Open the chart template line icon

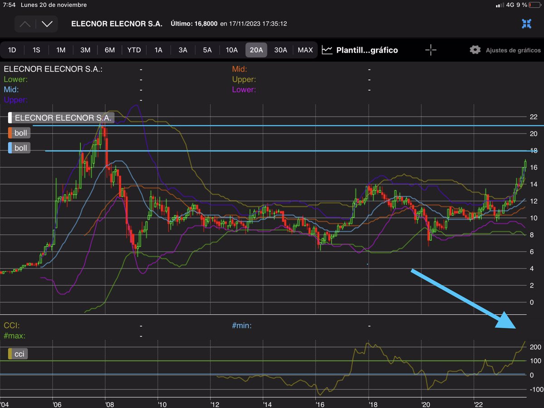(327, 50)
